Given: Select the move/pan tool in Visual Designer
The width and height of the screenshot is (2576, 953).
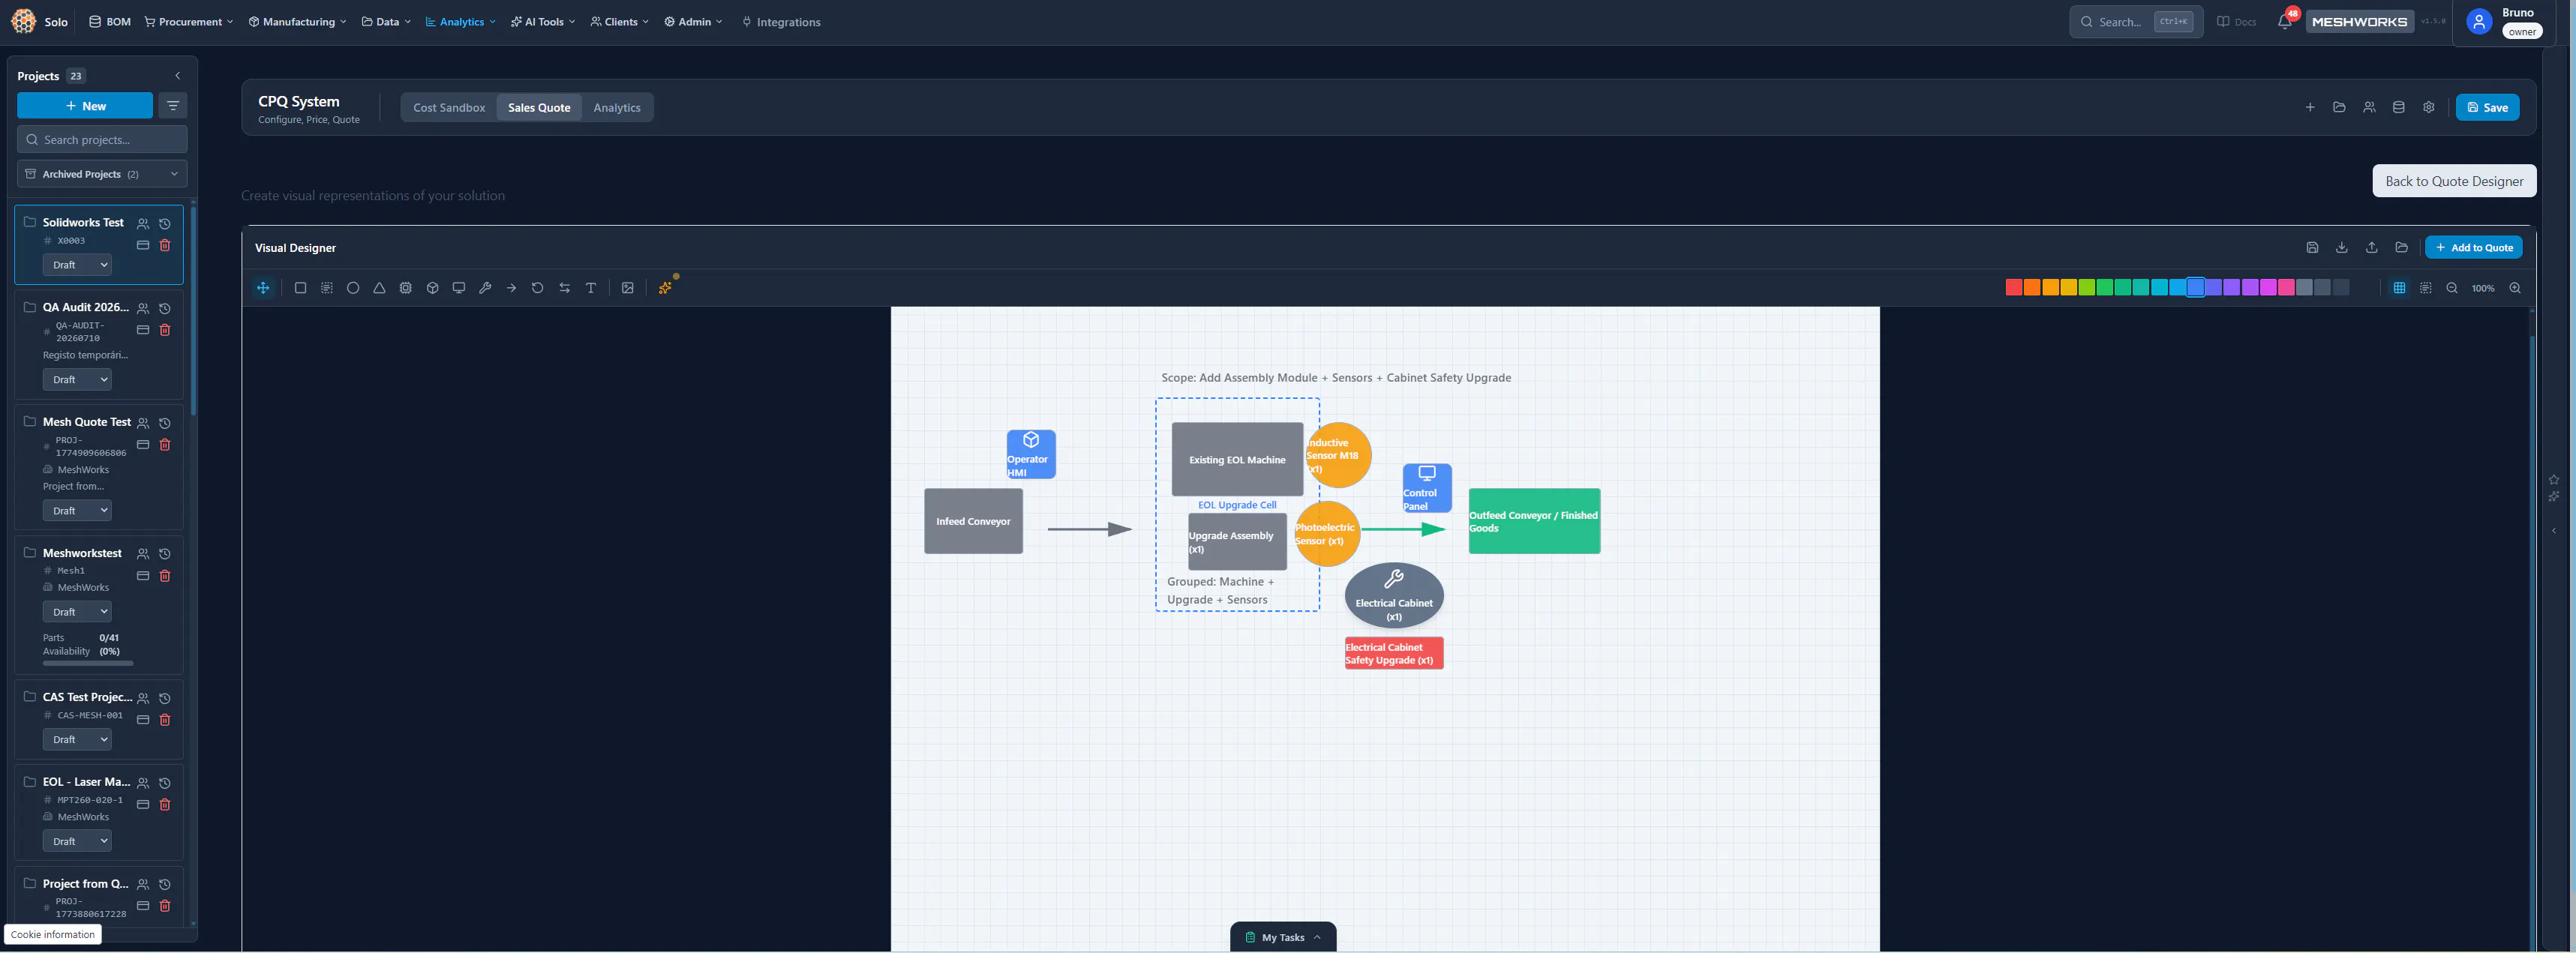Looking at the screenshot, I should 263,288.
